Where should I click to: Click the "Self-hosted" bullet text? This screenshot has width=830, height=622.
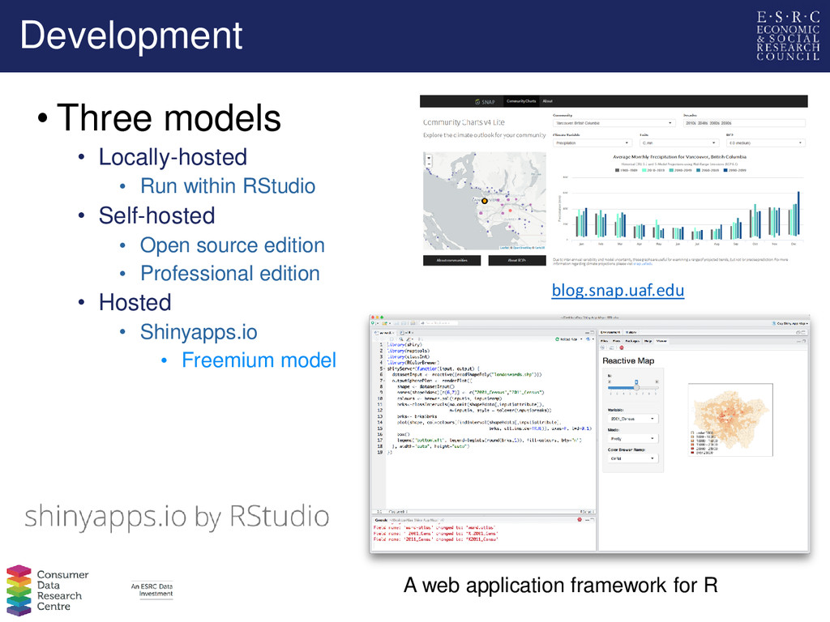tap(156, 215)
